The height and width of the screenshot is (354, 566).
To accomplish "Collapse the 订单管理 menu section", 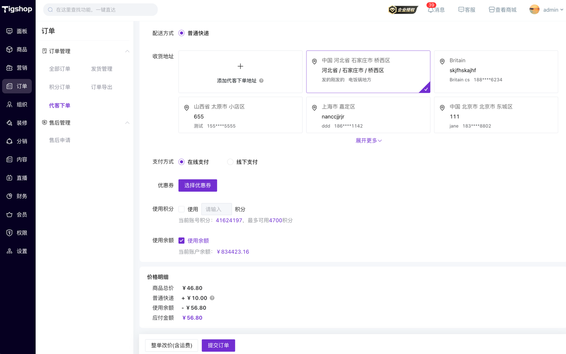I will click(127, 51).
